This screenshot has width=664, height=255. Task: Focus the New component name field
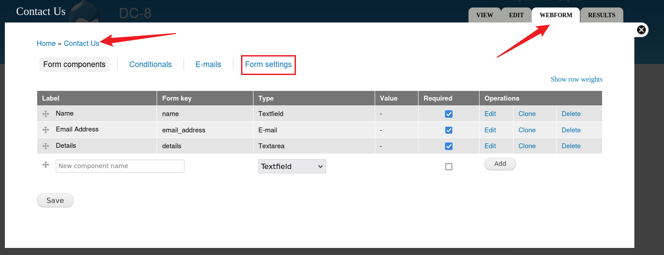tap(120, 166)
